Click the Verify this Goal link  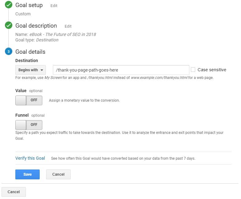point(30,158)
